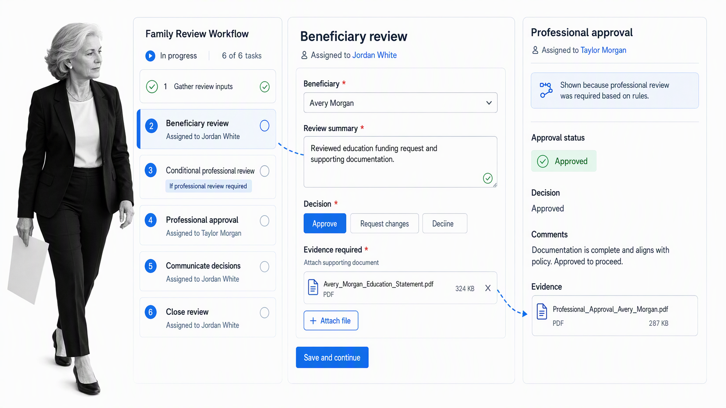The height and width of the screenshot is (408, 726).
Task: Click the Approved status check icon
Action: point(543,161)
